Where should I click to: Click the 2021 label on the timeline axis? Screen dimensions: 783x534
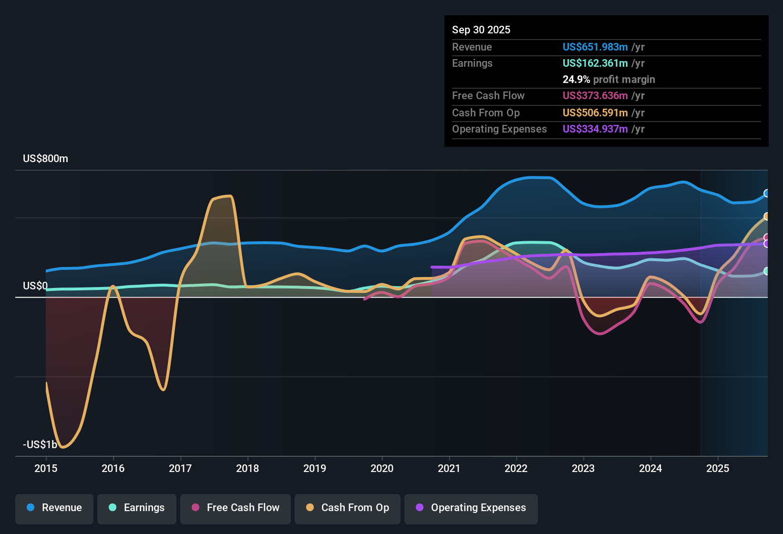click(x=449, y=469)
